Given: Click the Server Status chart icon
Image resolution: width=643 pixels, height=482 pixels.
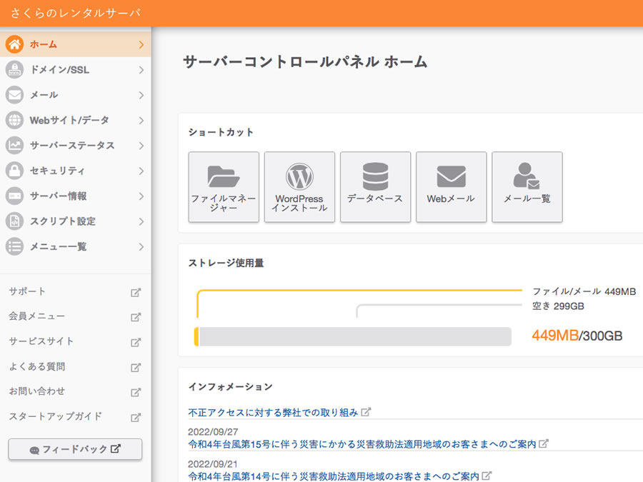Looking at the screenshot, I should pos(15,146).
